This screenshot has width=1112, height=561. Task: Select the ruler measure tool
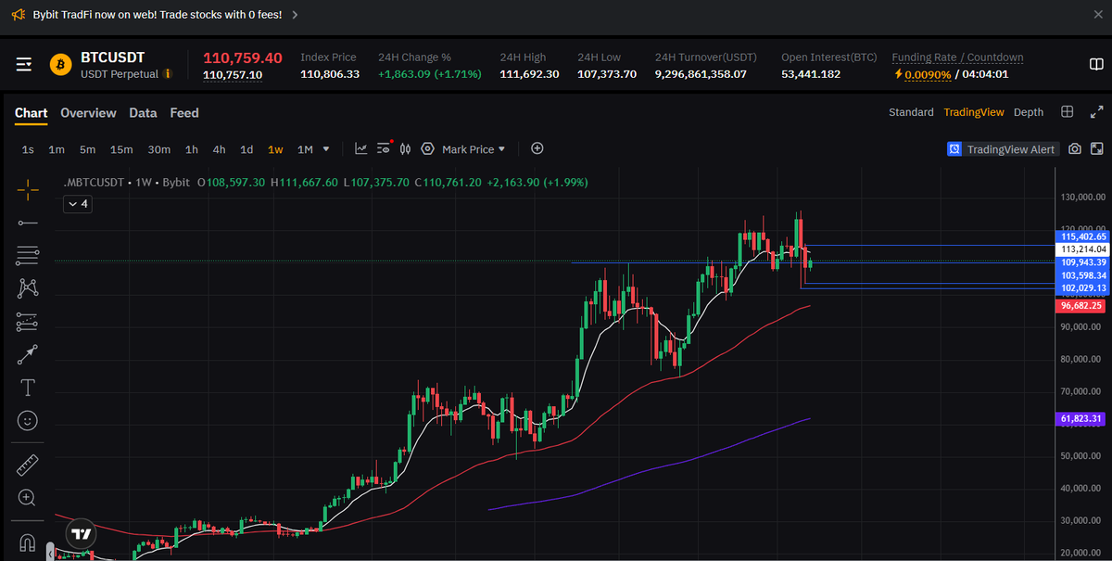pos(28,465)
